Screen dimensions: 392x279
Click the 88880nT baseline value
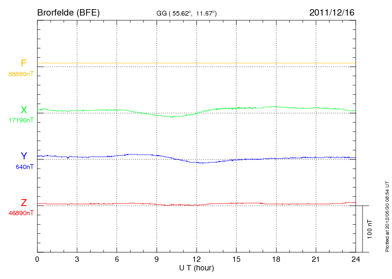click(21, 74)
